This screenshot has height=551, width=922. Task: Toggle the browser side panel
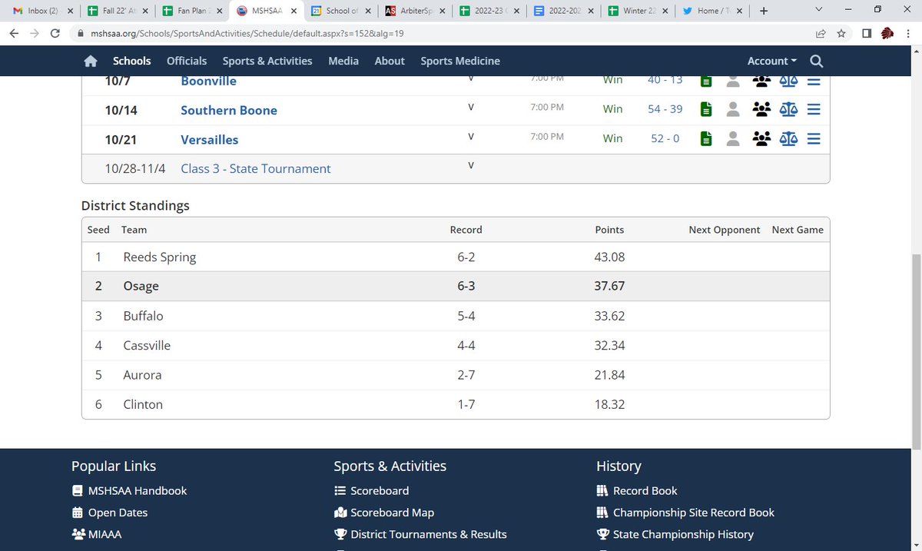[x=866, y=34]
